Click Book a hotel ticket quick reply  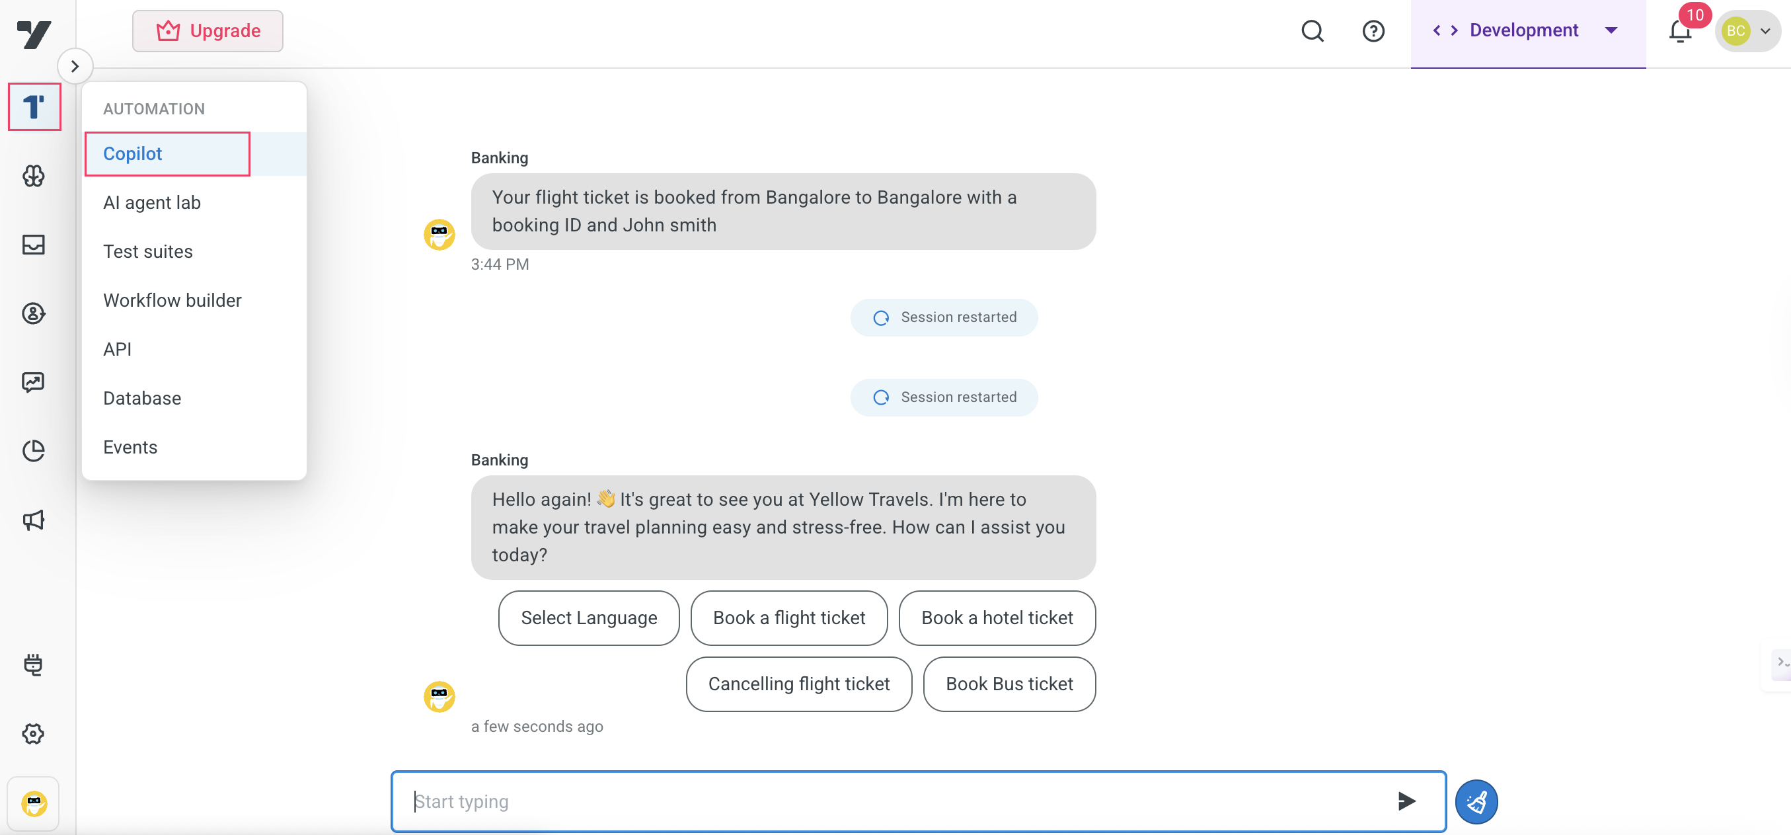coord(997,618)
